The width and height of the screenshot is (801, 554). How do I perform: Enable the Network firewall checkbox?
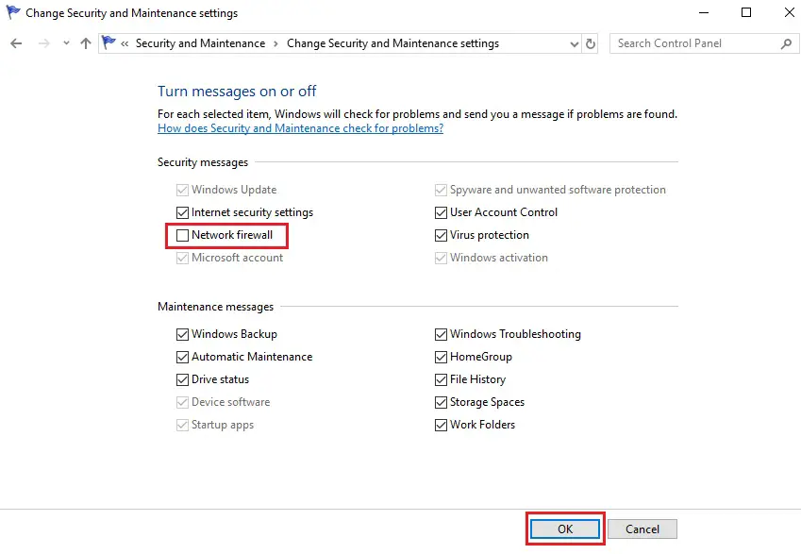[182, 235]
